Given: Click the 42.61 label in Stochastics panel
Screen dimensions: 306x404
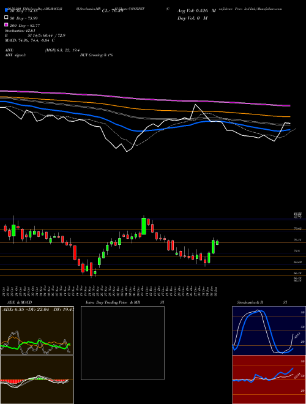Looking at the screenshot, I should pyautogui.click(x=296, y=335).
